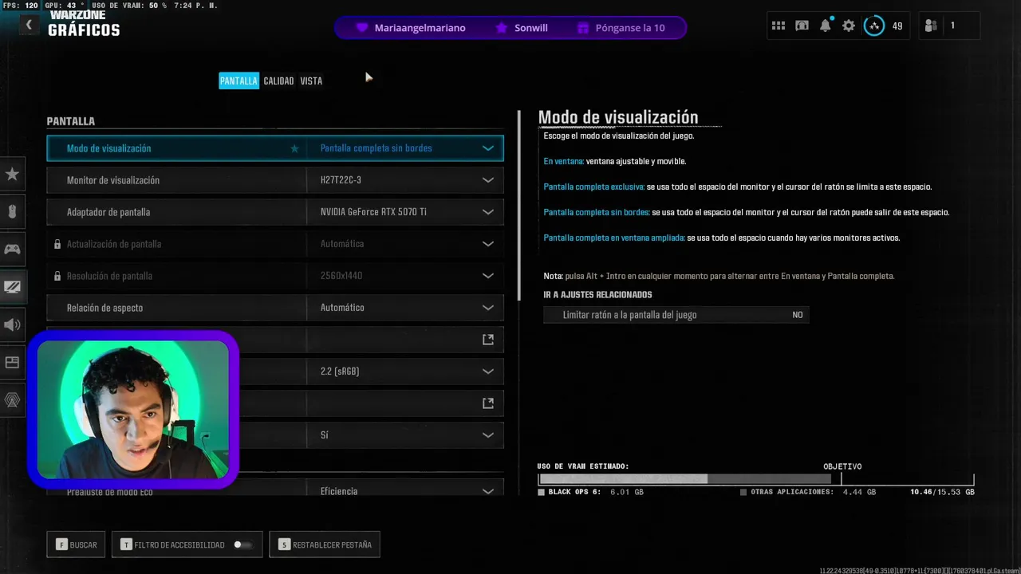The height and width of the screenshot is (574, 1021).
Task: Click the player level number 49
Action: 897,26
